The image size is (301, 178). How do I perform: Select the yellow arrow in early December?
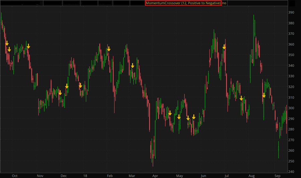coord(67,86)
